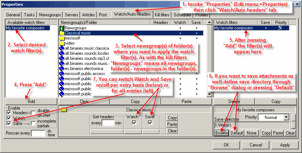This screenshot has height=153, width=302.
Task: Enable the incomplete partials checkbox
Action: pos(33,124)
